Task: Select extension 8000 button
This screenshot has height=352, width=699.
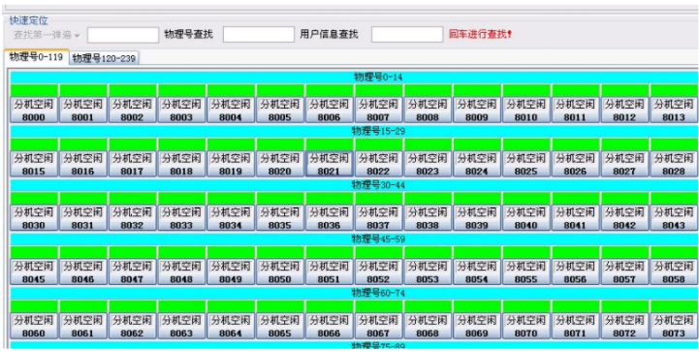Action: coord(34,111)
